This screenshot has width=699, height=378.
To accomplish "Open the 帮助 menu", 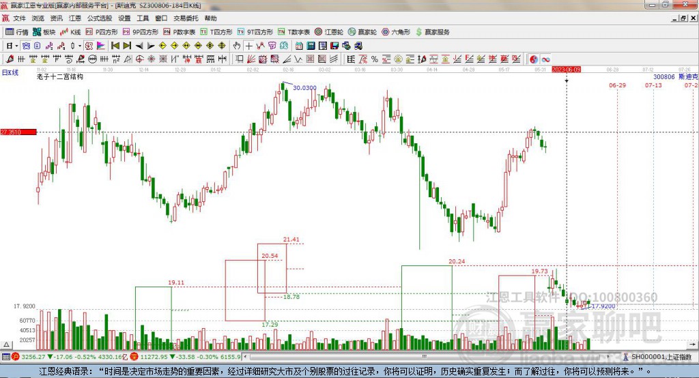I will click(210, 18).
